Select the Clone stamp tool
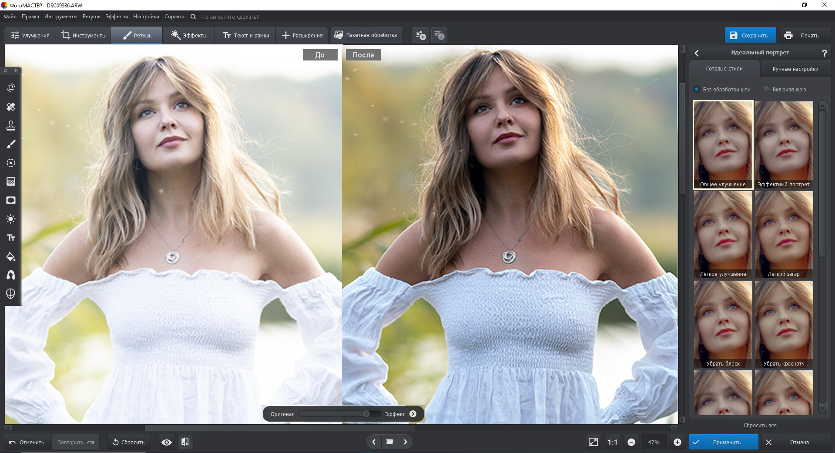 [11, 126]
